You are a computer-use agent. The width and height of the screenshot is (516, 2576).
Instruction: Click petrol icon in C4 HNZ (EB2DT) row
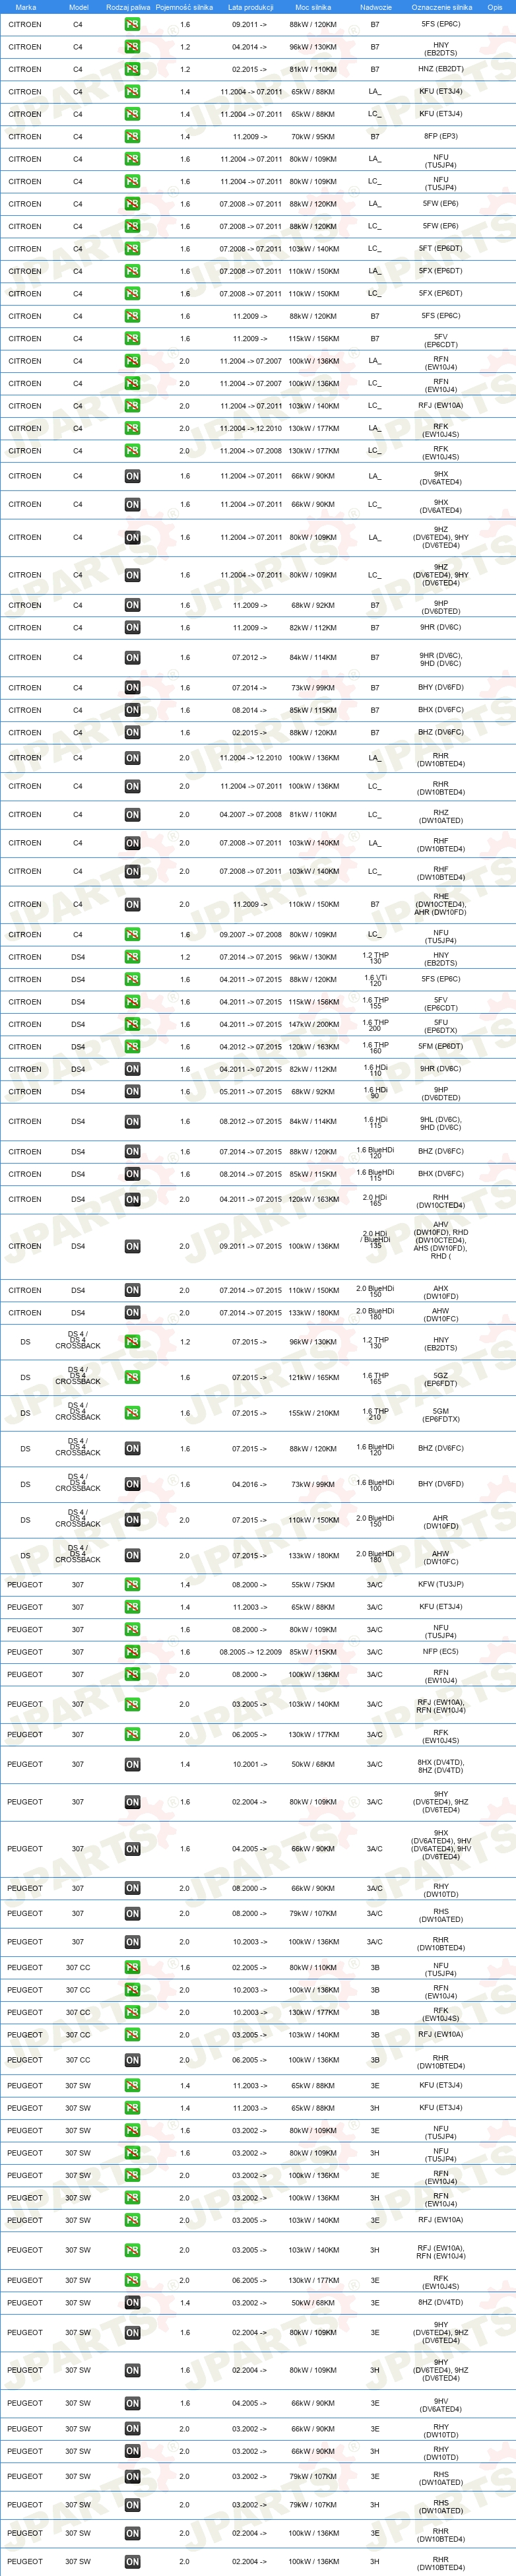[x=132, y=69]
